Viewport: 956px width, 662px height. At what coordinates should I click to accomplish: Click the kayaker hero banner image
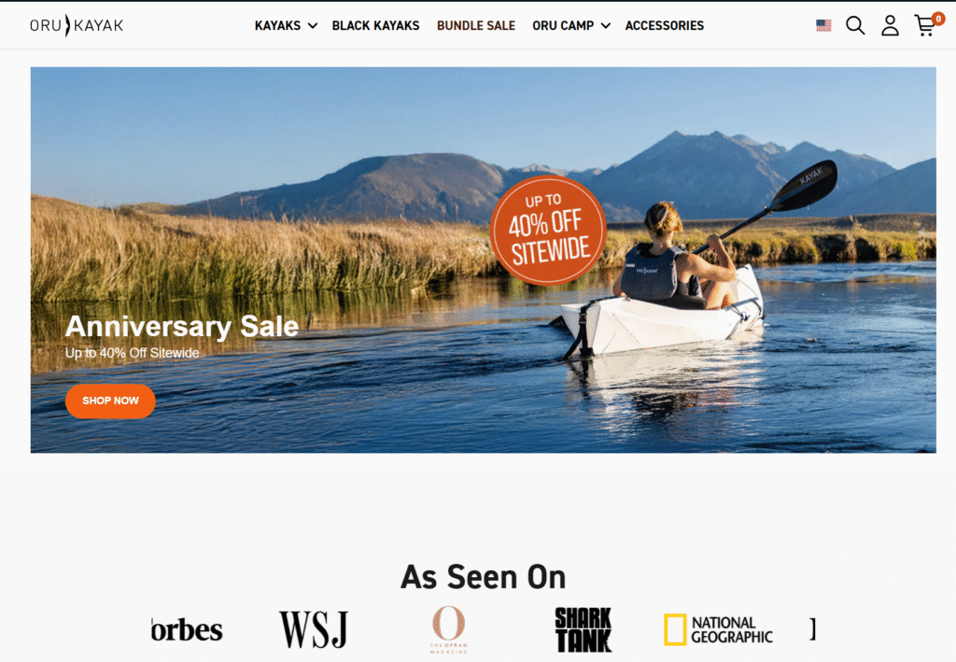click(x=483, y=260)
